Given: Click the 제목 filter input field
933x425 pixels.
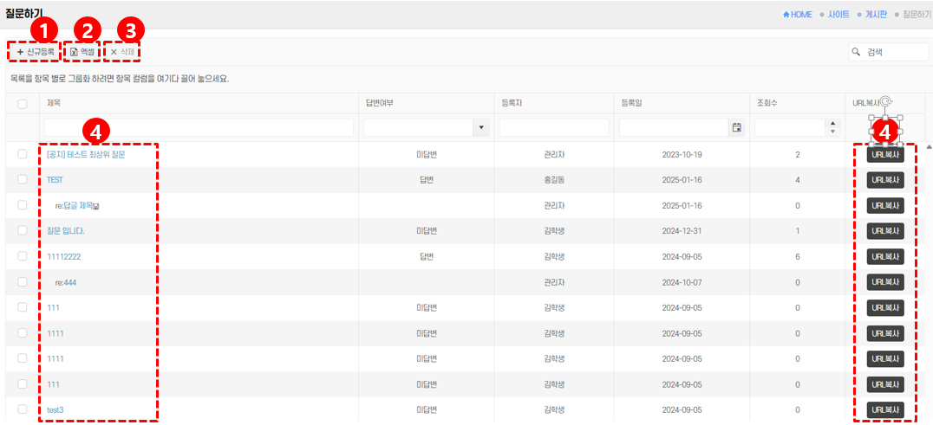Looking at the screenshot, I should click(x=199, y=128).
